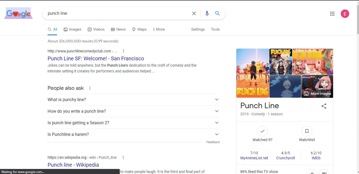Expand 'Is punch line getting a Season 2?'
The image size is (359, 174).
(134, 123)
